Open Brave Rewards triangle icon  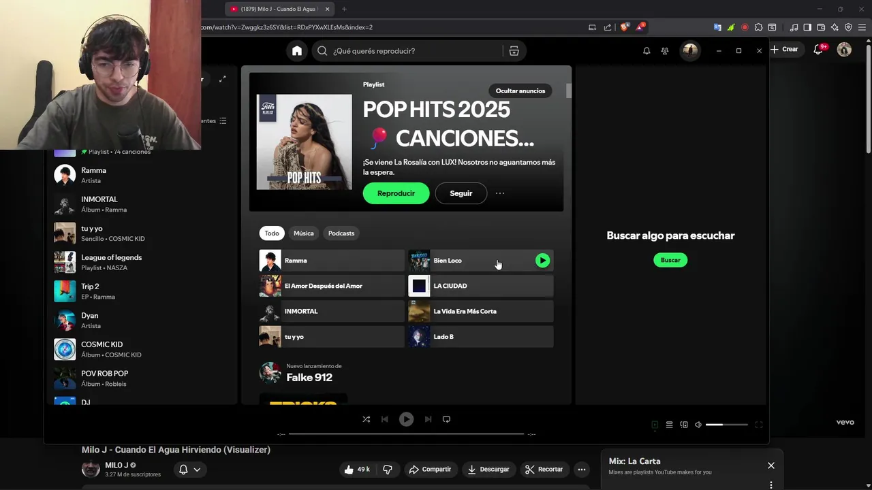pyautogui.click(x=640, y=27)
